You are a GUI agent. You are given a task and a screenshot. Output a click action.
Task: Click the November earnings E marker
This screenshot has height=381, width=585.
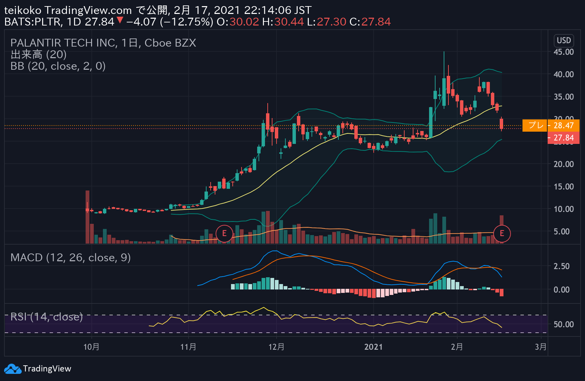(224, 233)
